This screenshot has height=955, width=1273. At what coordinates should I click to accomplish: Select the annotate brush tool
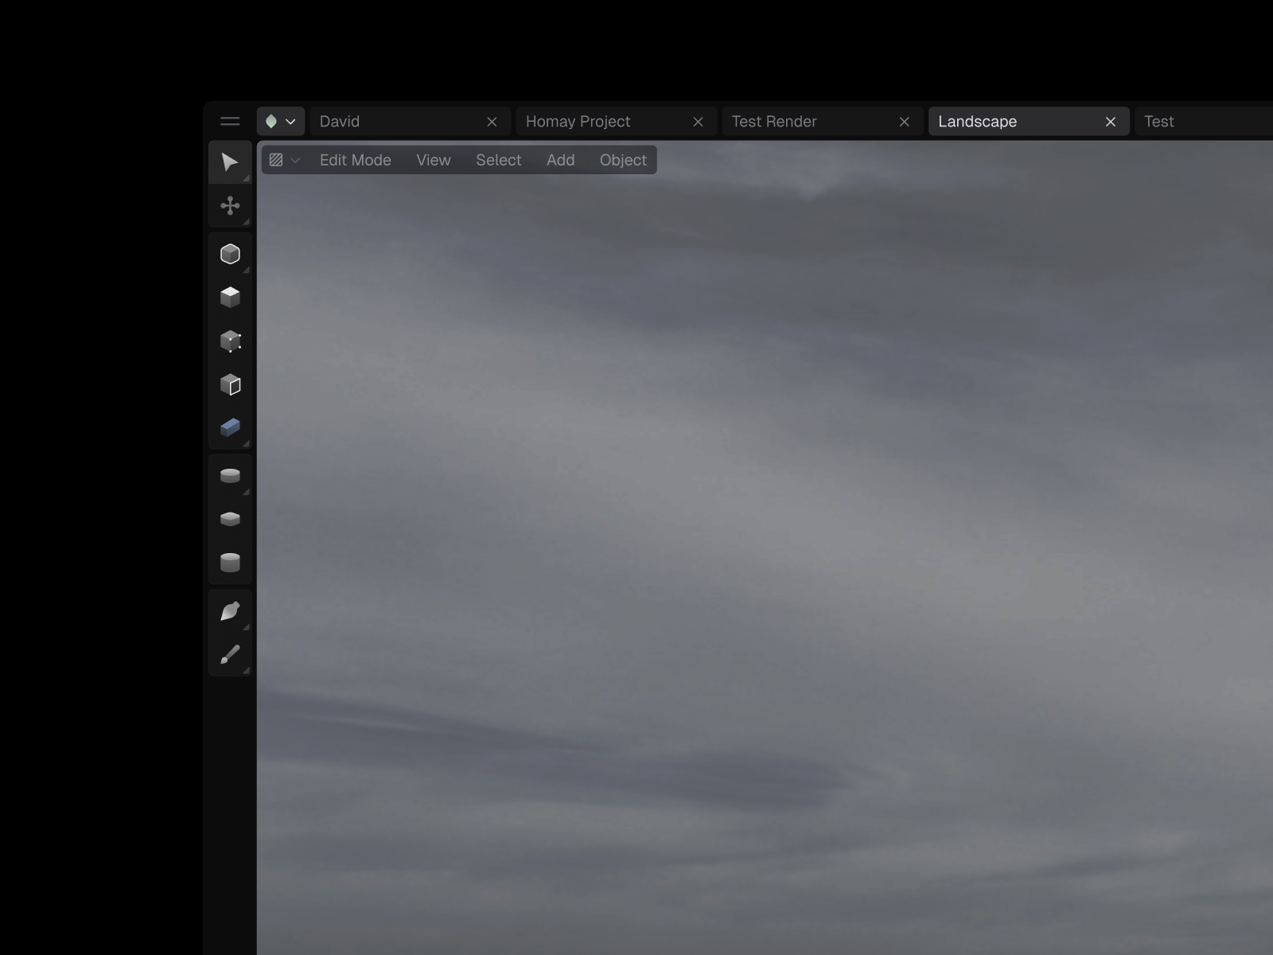[230, 655]
